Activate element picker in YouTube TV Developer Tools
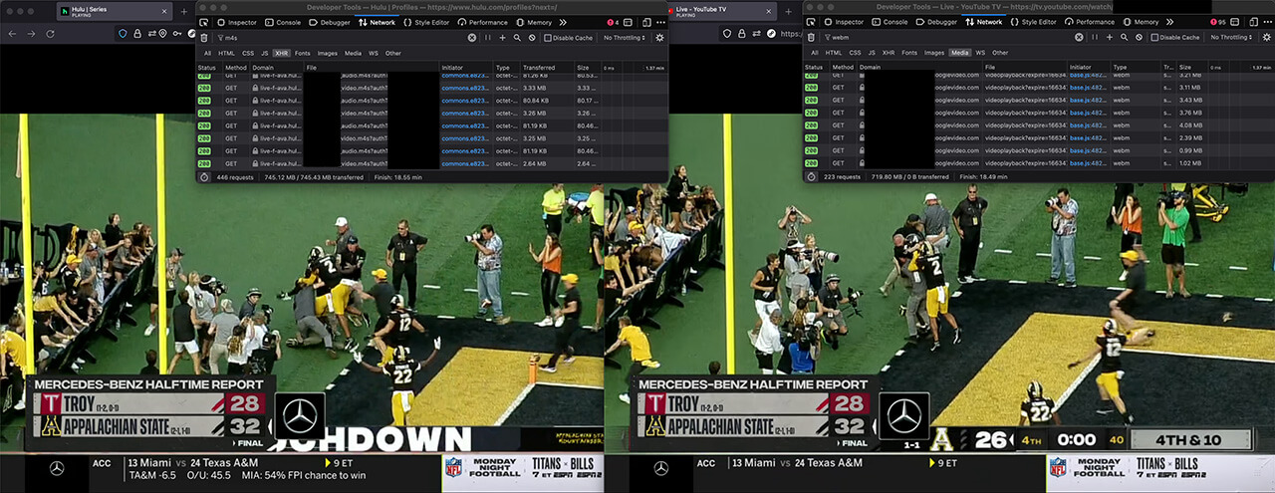 [x=810, y=22]
